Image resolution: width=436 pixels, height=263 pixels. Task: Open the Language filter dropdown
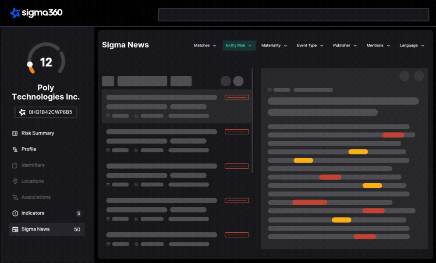412,46
